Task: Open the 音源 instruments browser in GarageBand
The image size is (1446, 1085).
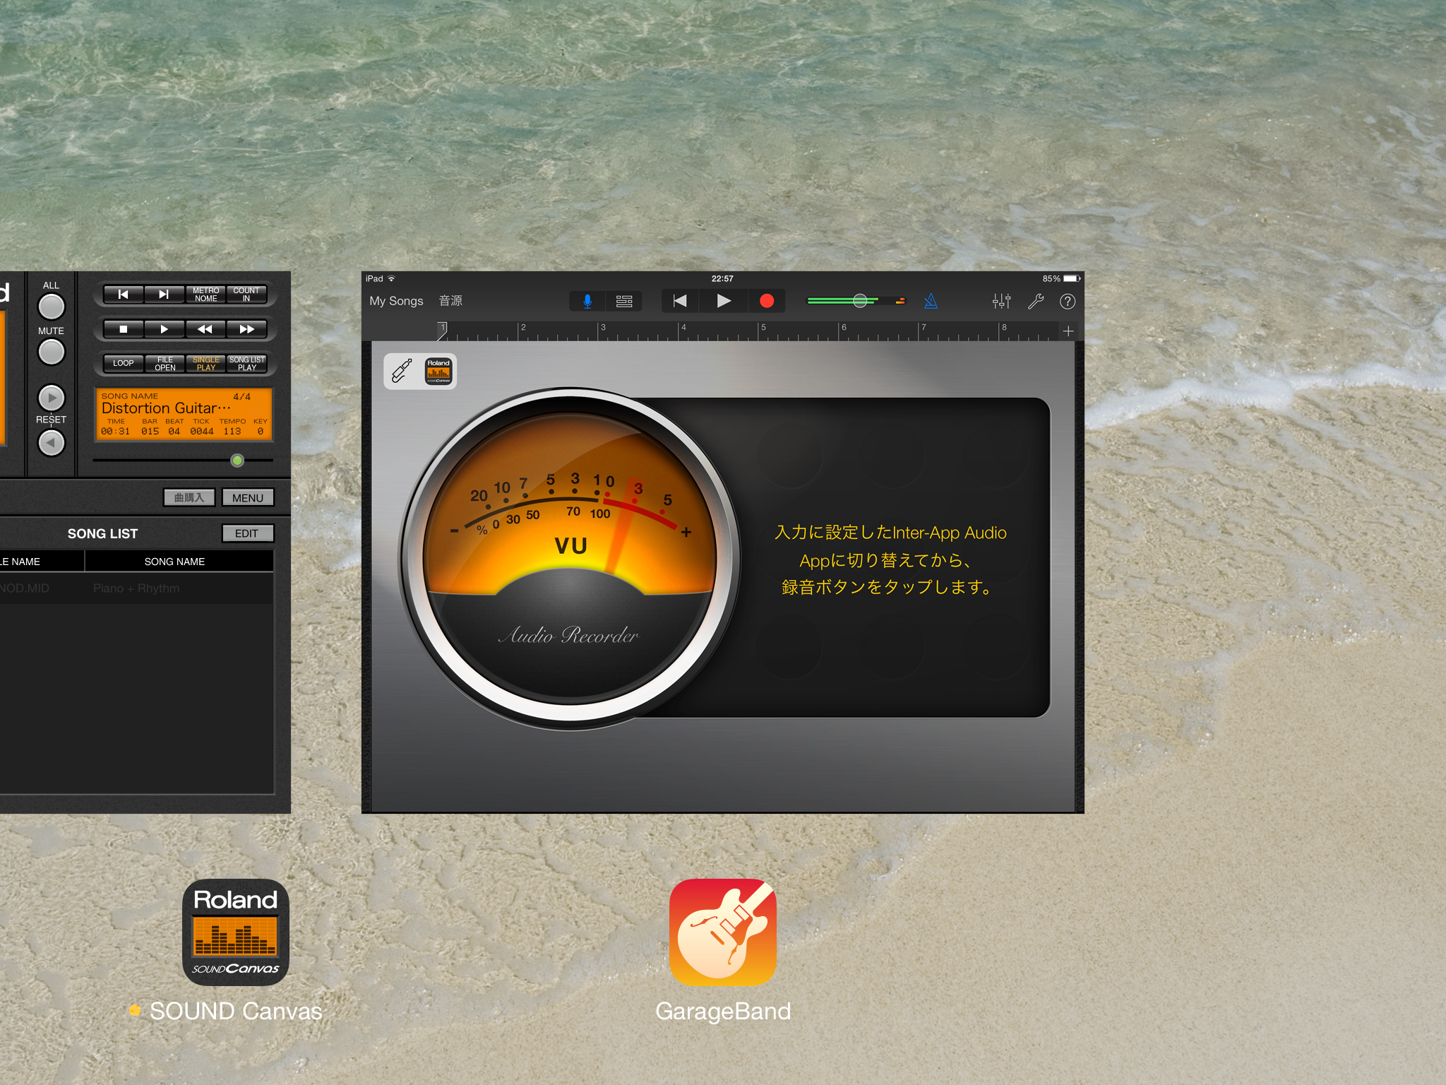Action: pyautogui.click(x=450, y=301)
